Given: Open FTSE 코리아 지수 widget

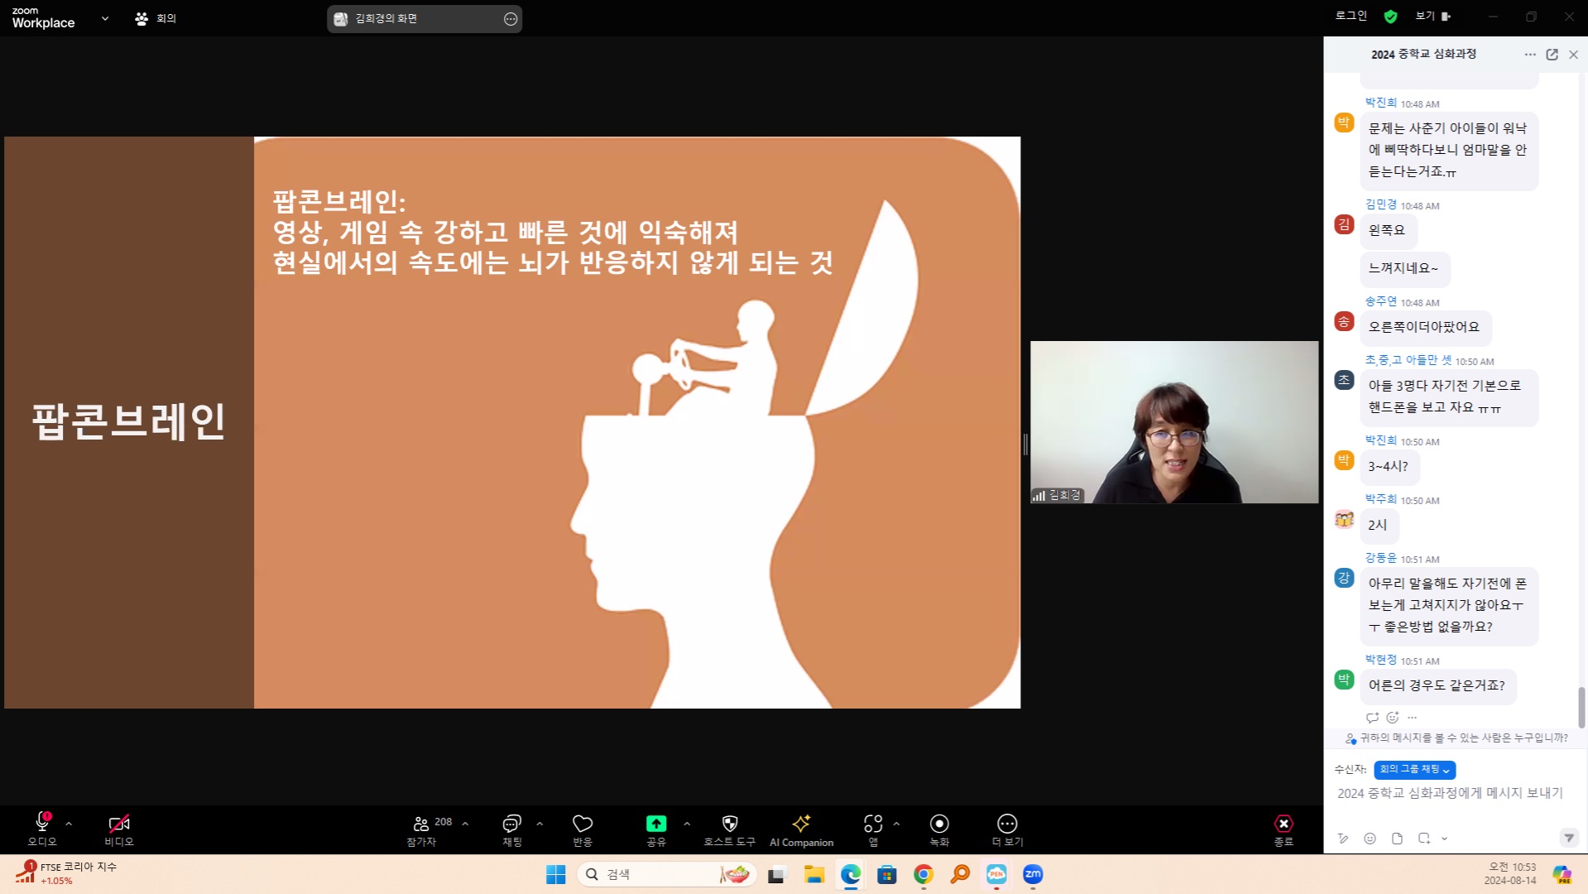Looking at the screenshot, I should [66, 873].
